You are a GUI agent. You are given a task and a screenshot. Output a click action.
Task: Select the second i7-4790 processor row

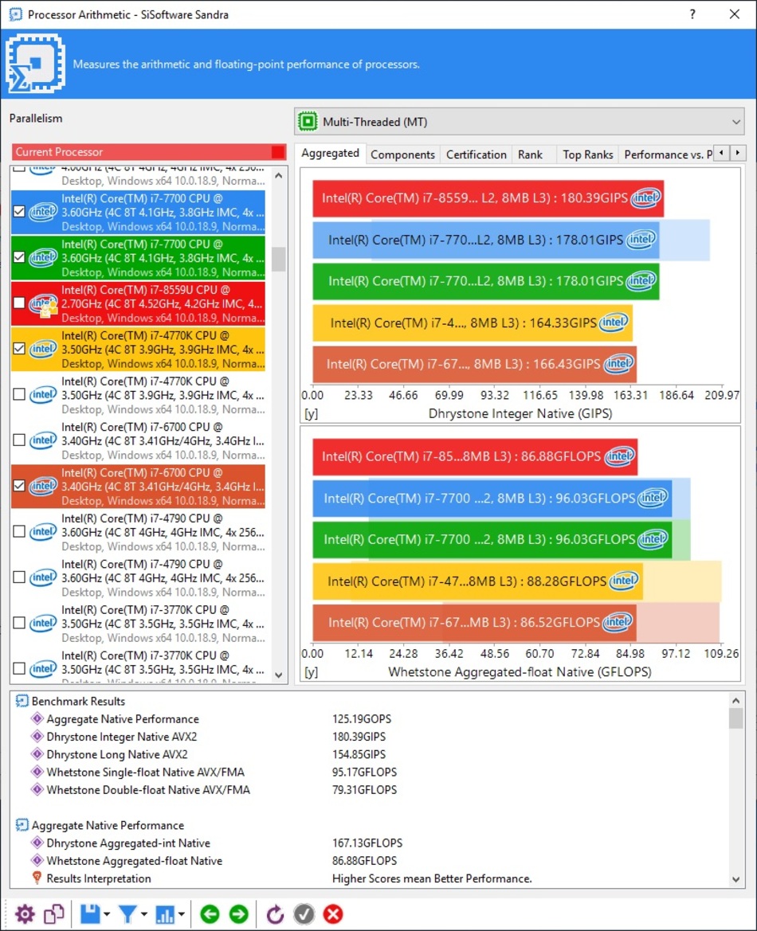coord(139,577)
